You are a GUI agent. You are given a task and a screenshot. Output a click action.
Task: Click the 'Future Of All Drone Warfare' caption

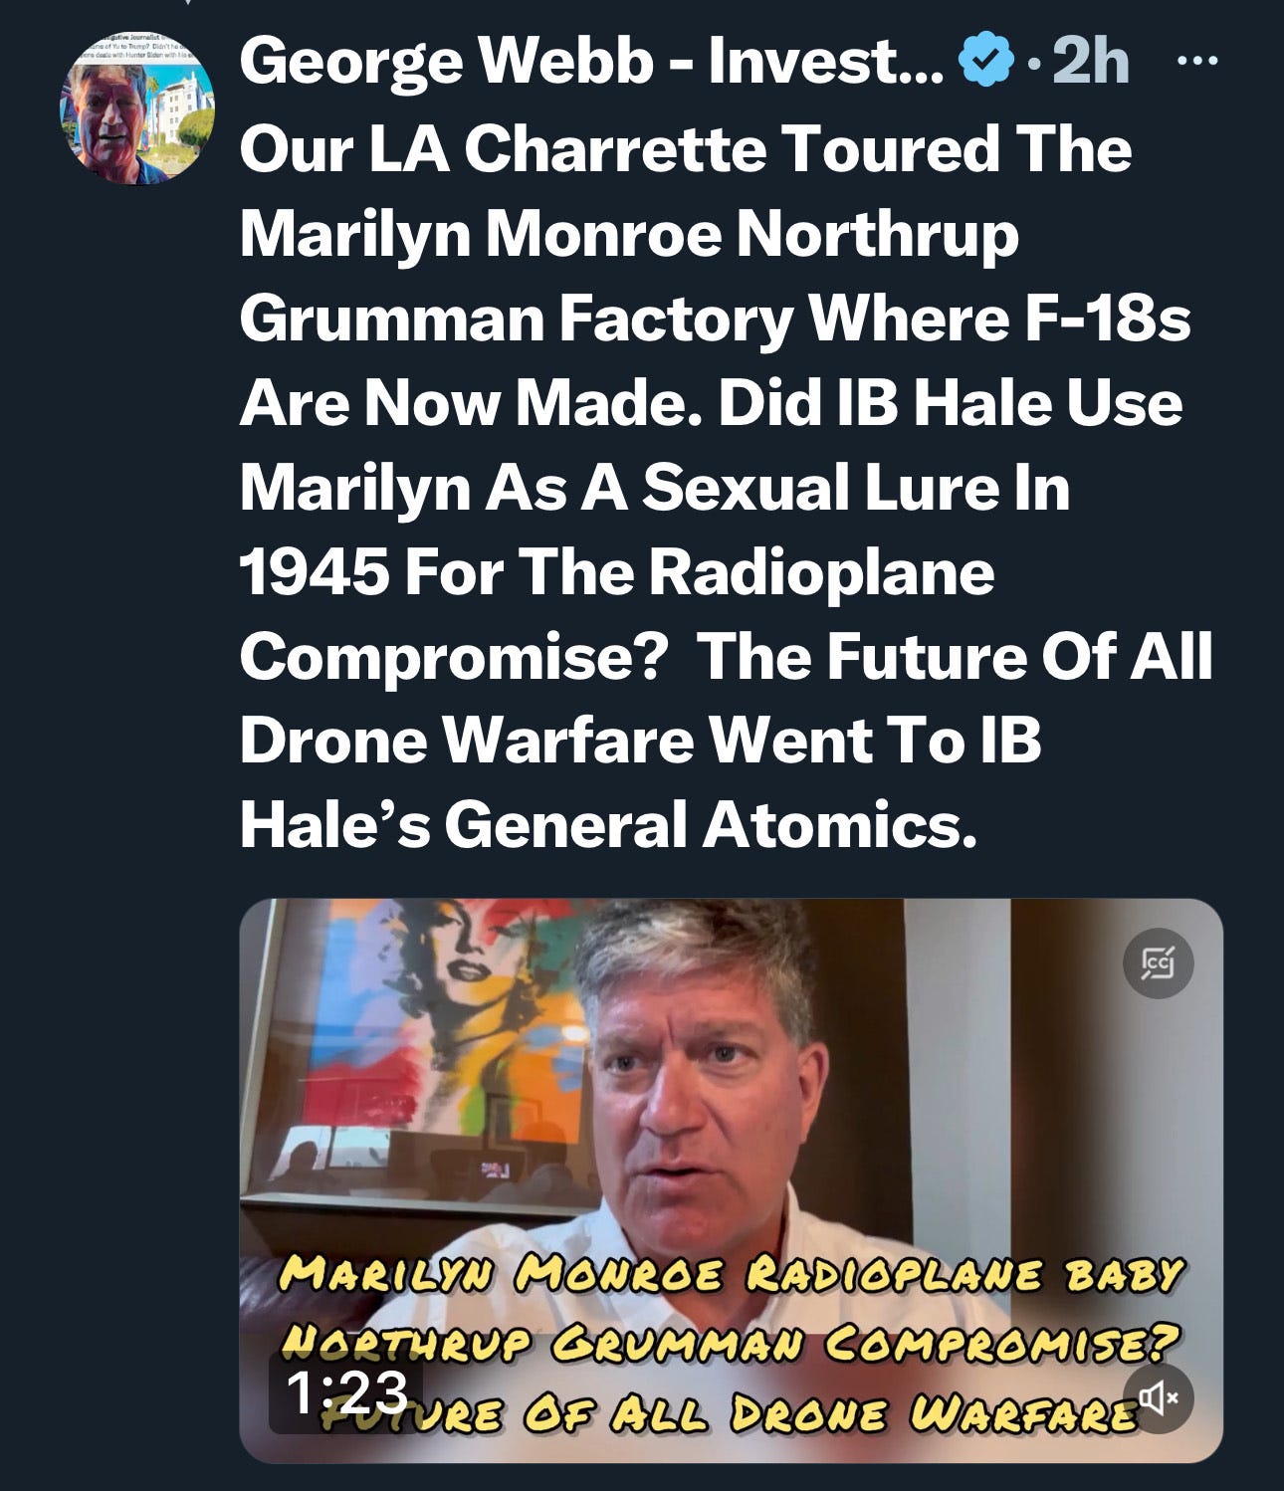pos(732,1414)
